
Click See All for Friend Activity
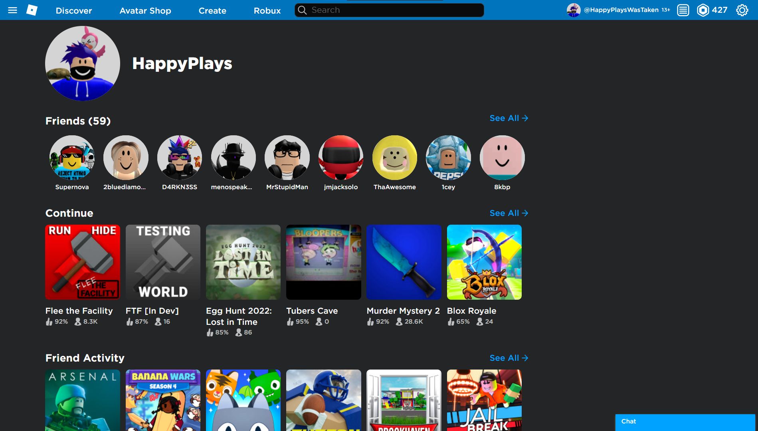pyautogui.click(x=509, y=358)
